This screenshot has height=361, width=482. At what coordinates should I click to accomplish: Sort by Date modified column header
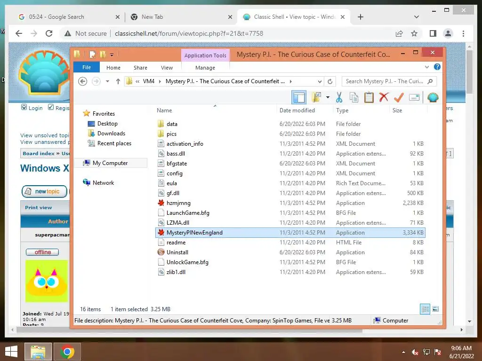297,110
